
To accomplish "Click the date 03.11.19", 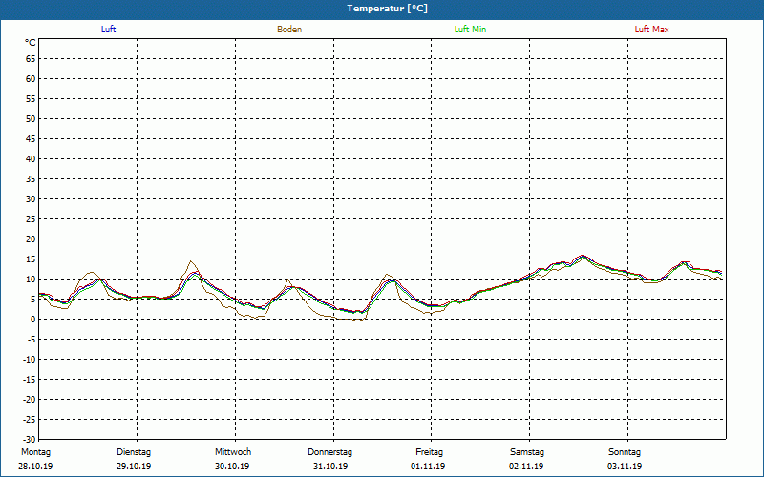I will [625, 467].
